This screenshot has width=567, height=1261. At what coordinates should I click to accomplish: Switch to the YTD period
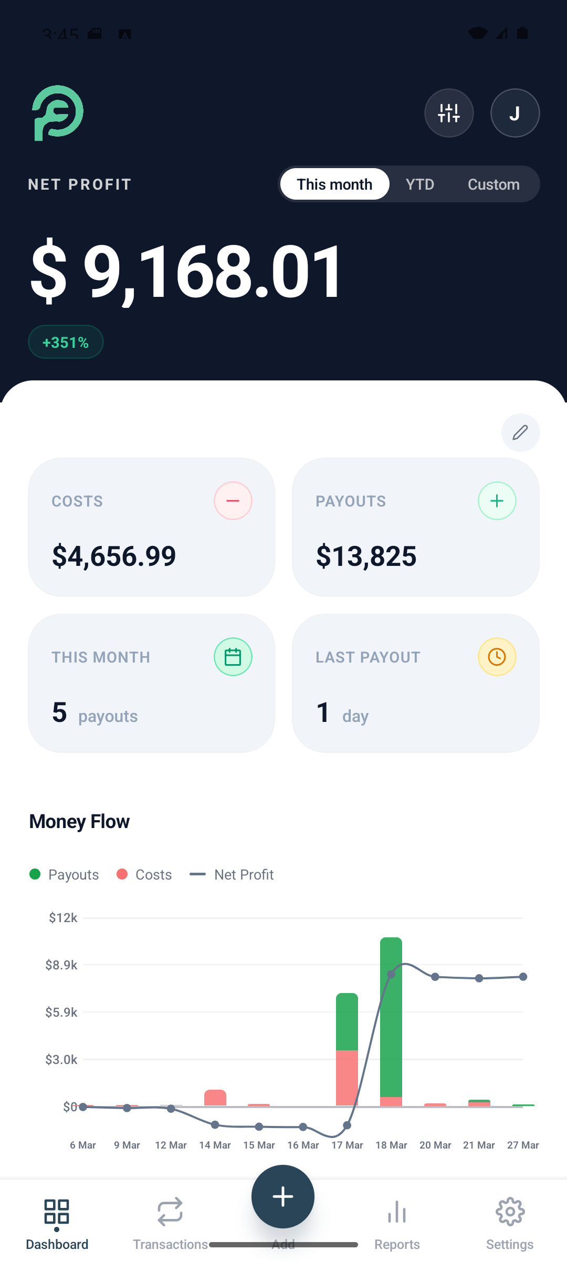click(x=419, y=184)
